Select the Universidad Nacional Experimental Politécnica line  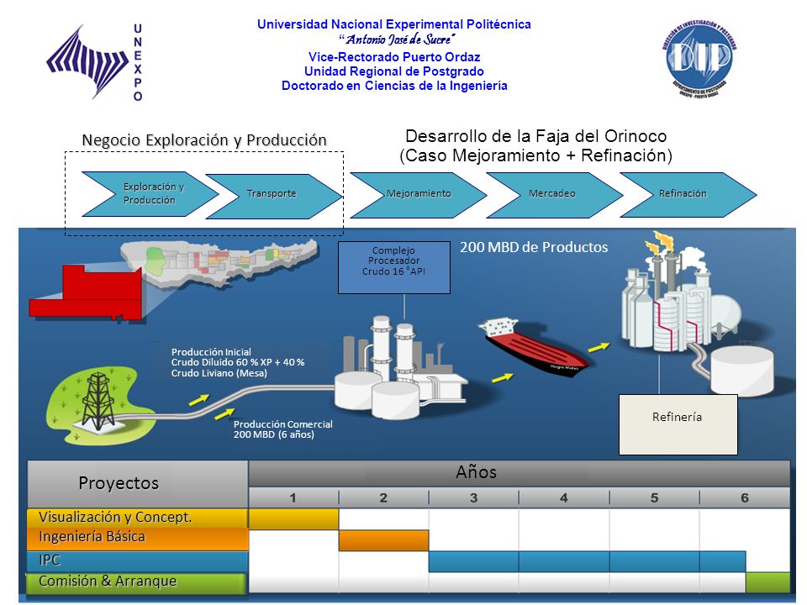pyautogui.click(x=394, y=24)
